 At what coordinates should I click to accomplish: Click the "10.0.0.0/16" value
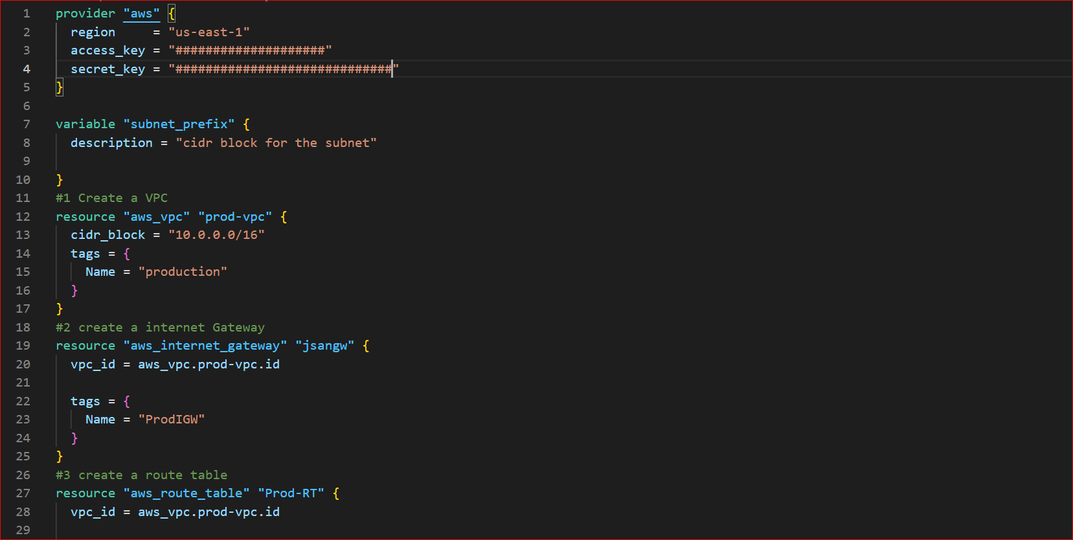point(217,234)
